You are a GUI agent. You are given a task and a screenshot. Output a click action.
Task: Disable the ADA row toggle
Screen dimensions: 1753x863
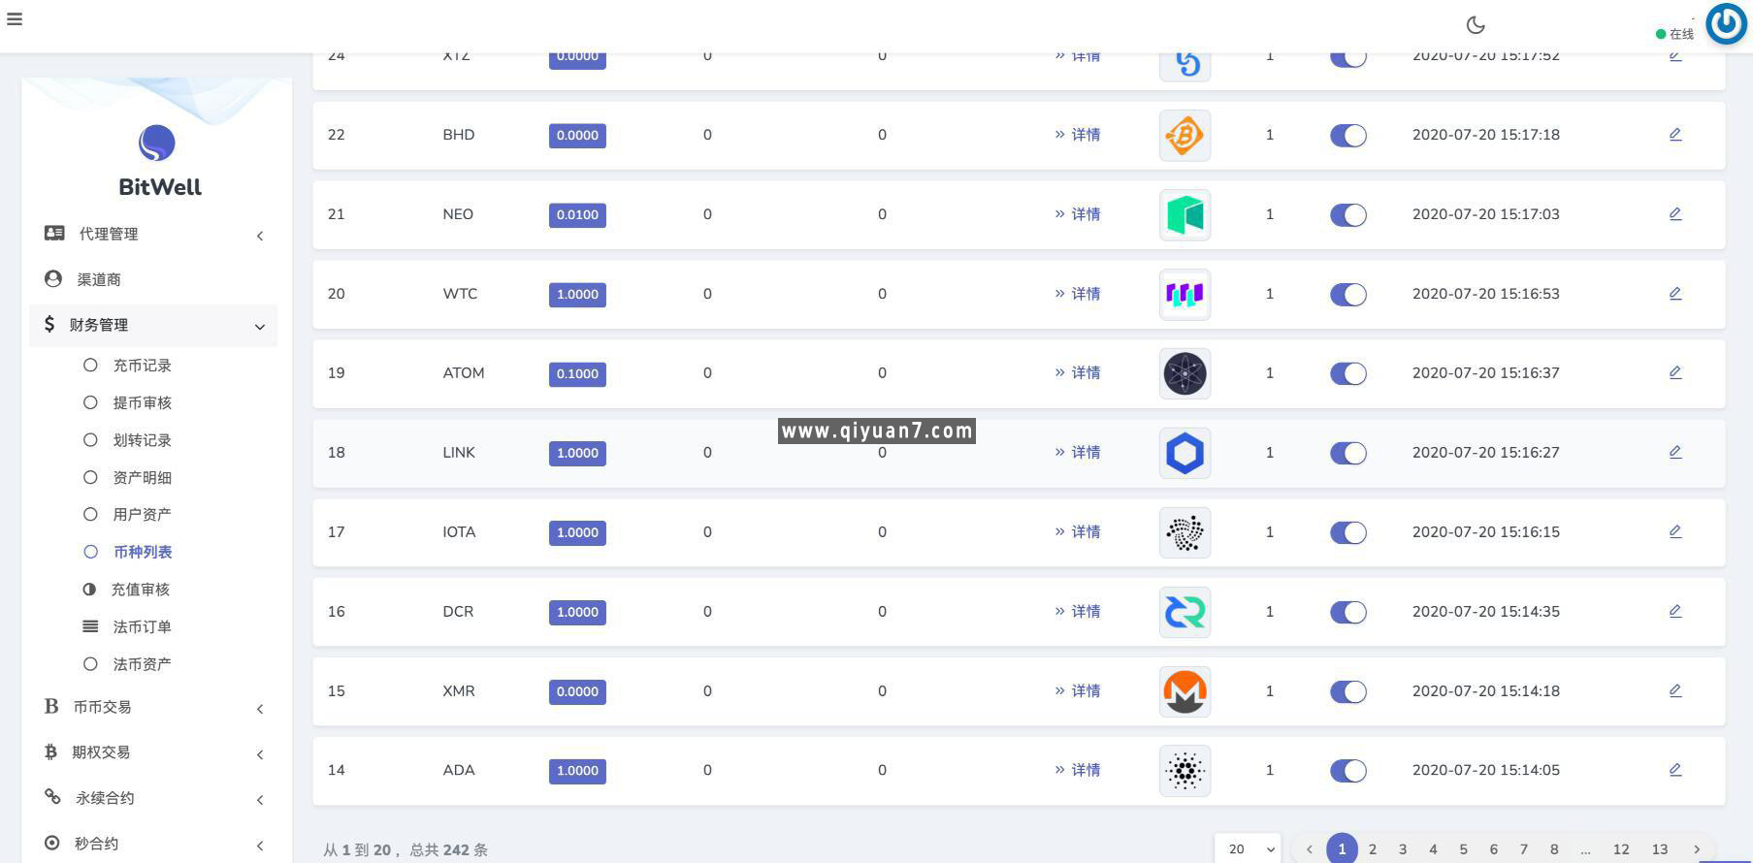[x=1347, y=770]
